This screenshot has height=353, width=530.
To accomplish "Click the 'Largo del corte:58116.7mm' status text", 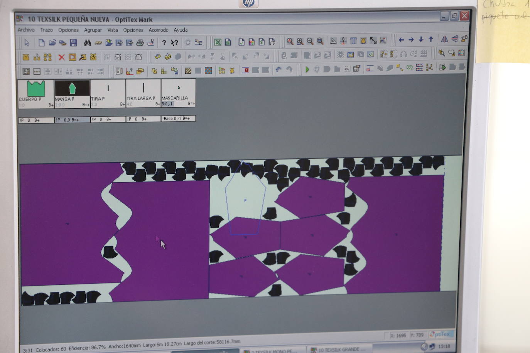I will (x=212, y=342).
